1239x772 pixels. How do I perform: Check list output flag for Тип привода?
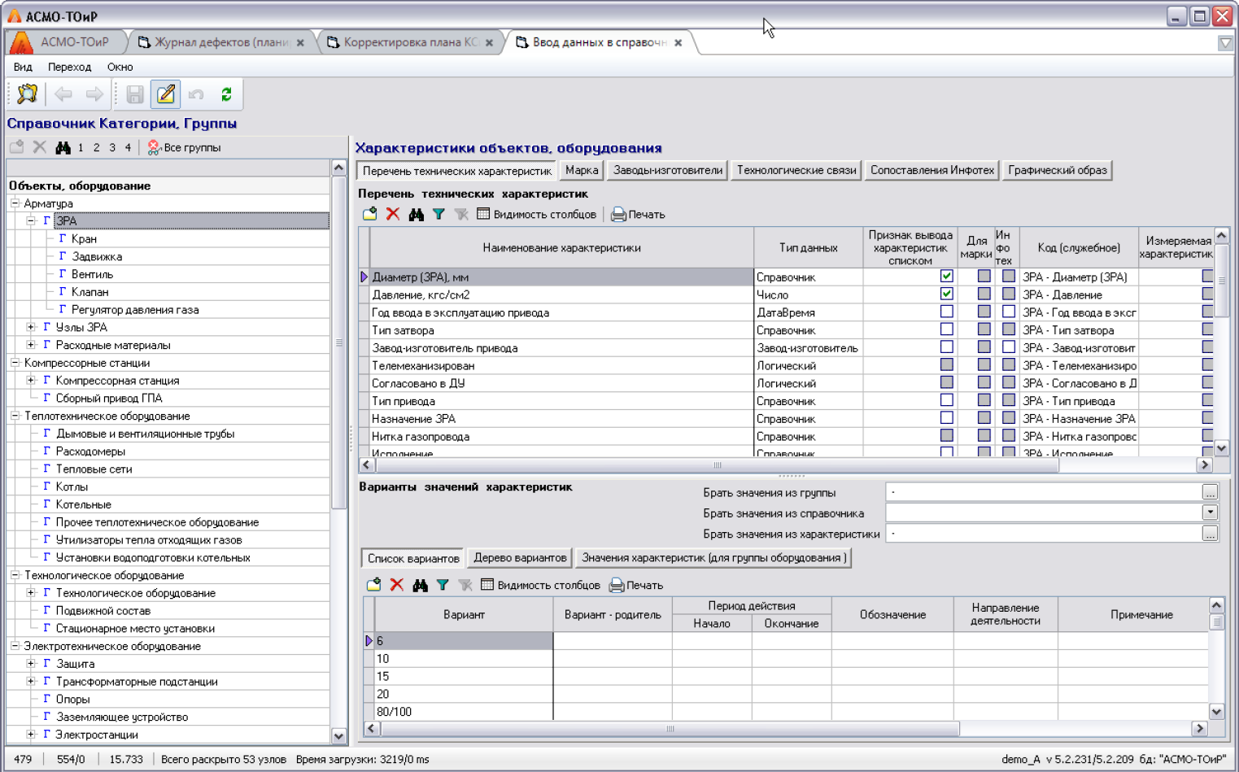click(947, 400)
